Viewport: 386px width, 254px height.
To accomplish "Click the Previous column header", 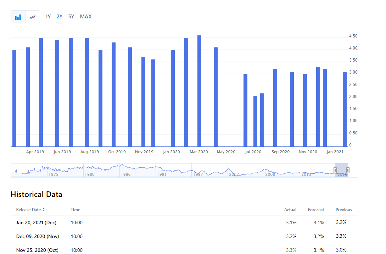I will tap(343, 210).
